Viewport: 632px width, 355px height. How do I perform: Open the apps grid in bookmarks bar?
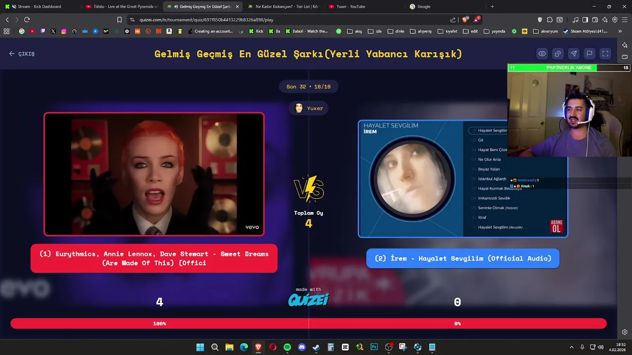[x=6, y=31]
